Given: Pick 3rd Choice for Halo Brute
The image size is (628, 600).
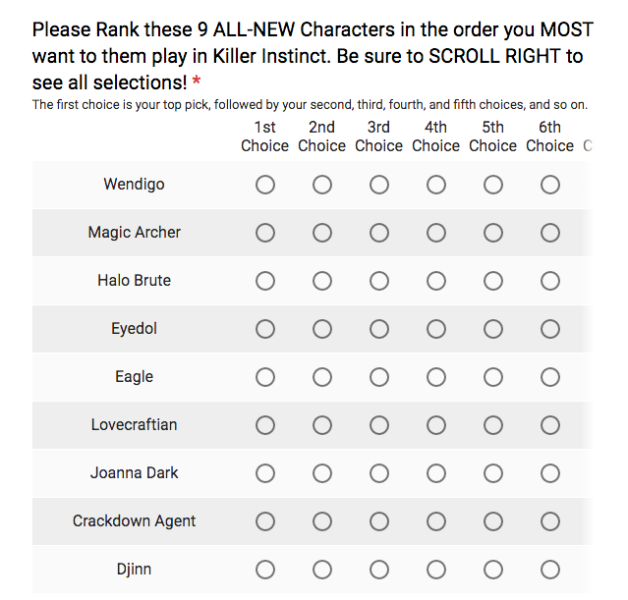Looking at the screenshot, I should pyautogui.click(x=379, y=281).
